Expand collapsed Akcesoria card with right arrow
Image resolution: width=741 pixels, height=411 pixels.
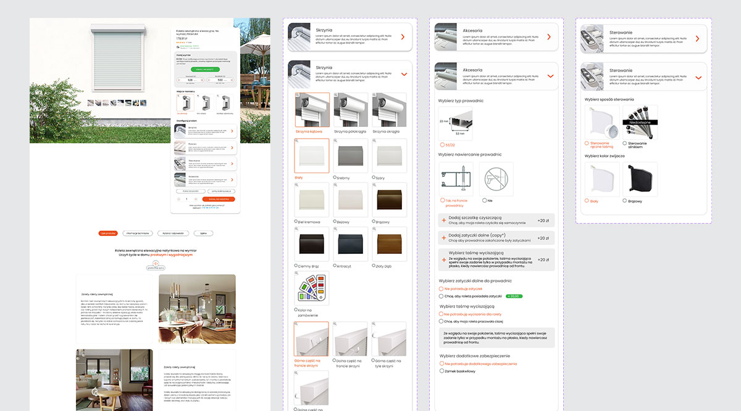click(x=548, y=37)
